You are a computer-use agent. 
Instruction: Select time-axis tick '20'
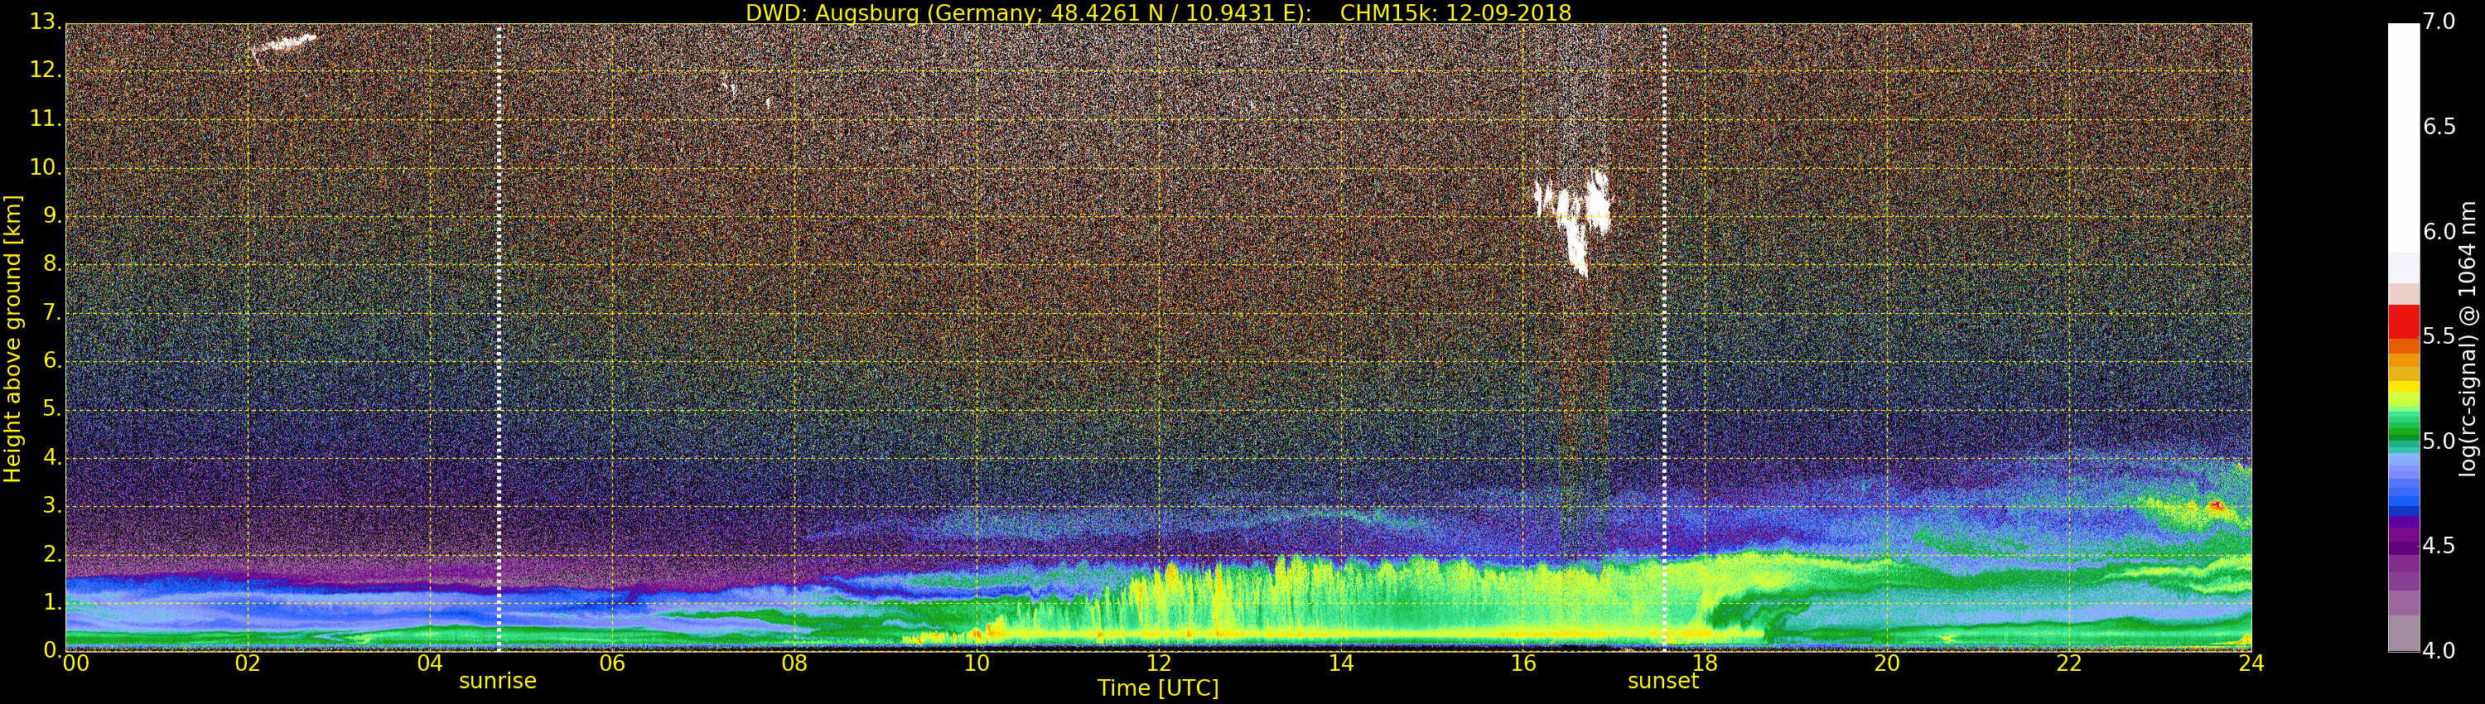(x=1887, y=663)
